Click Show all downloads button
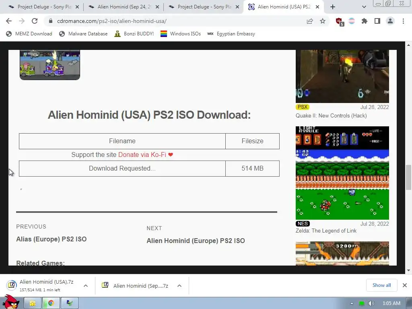Viewport: 412px width, 309px height. coord(381,285)
